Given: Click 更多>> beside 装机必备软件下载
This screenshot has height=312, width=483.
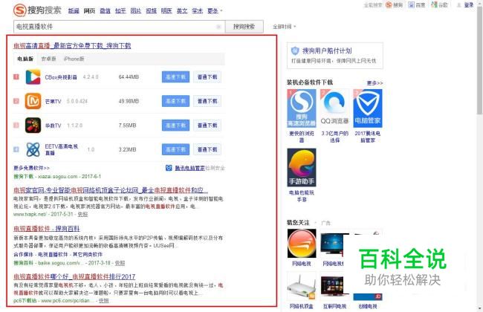Looking at the screenshot, I should (375, 83).
